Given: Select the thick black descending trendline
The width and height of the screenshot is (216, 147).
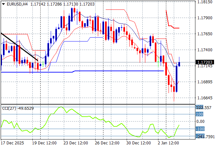Looking at the screenshot, I should pos(19,47).
